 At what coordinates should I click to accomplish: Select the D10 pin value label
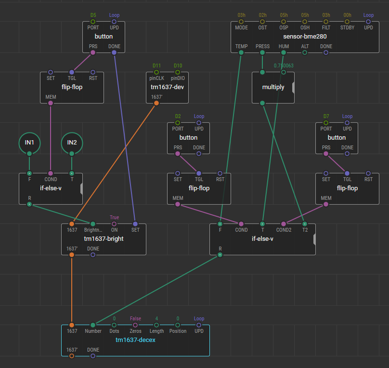click(178, 66)
